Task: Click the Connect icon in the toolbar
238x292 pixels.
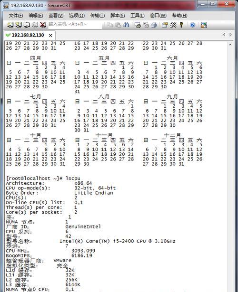Action: point(10,25)
